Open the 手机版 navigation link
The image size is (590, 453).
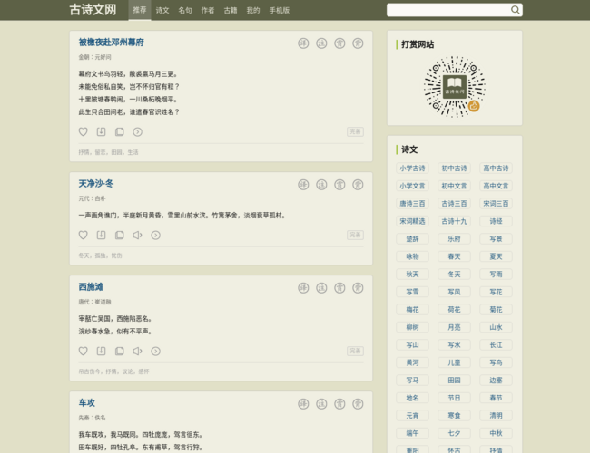(x=280, y=11)
